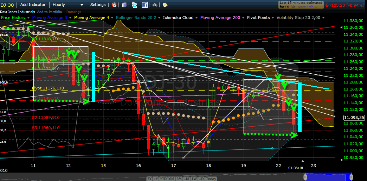This screenshot has height=181, width=367.
Task: Click the -105,20 (-0,94%) change value
Action: pos(347,5)
